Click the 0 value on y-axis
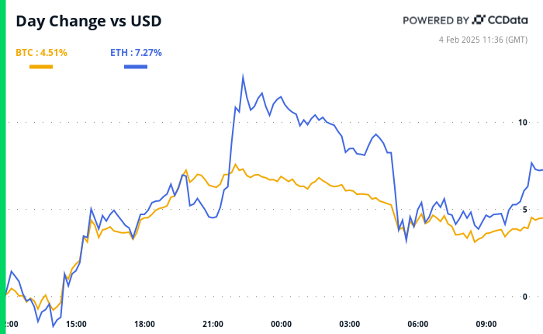Viewport: 543px width, 334px height. point(525,297)
